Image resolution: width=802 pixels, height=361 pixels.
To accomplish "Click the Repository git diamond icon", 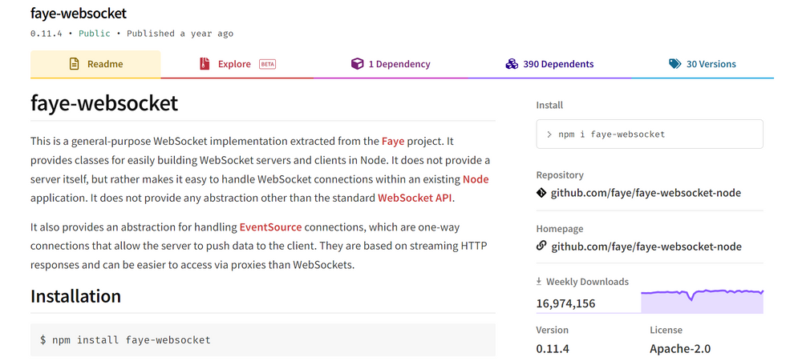I will tap(541, 193).
